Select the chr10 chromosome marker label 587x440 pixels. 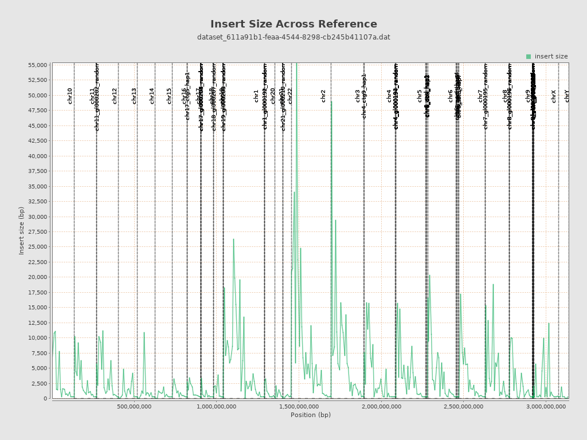click(70, 96)
